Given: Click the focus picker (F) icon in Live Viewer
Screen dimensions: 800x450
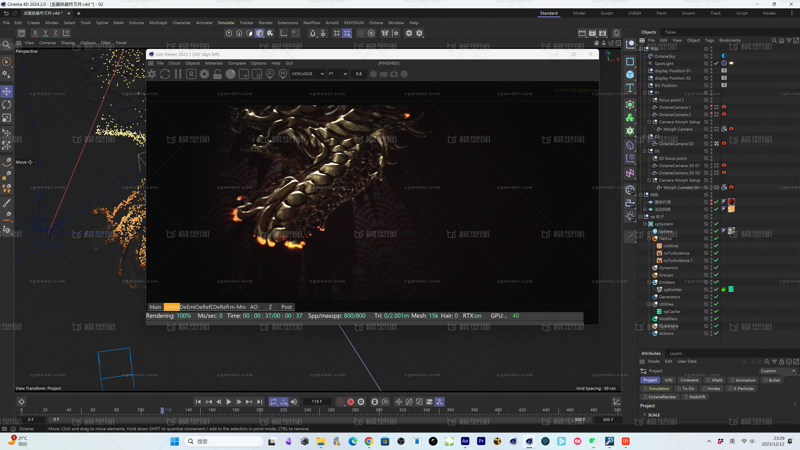Looking at the screenshot, I should (270, 74).
